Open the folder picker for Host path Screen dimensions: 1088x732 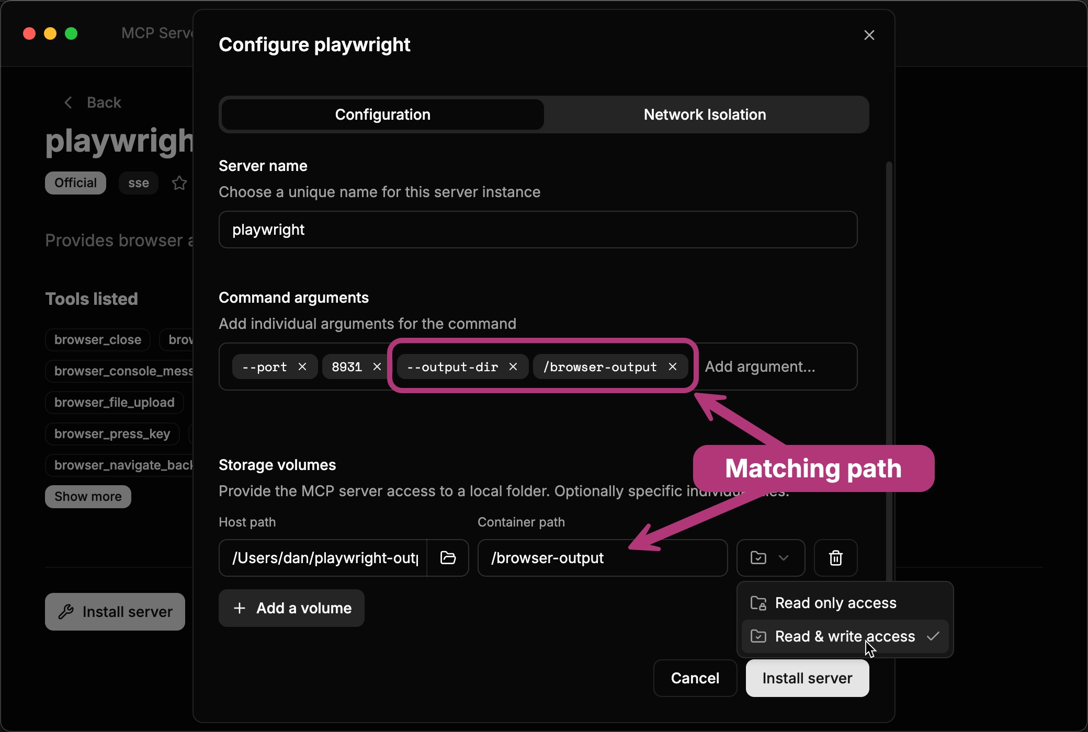(448, 558)
